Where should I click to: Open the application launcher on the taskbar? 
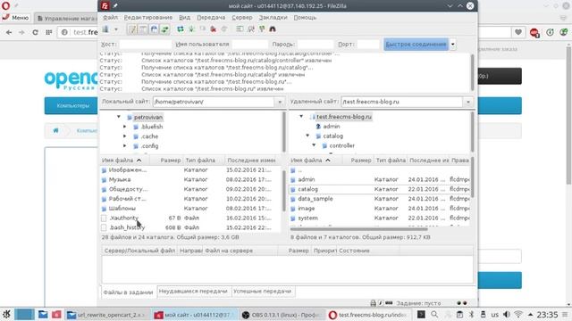tap(6, 314)
